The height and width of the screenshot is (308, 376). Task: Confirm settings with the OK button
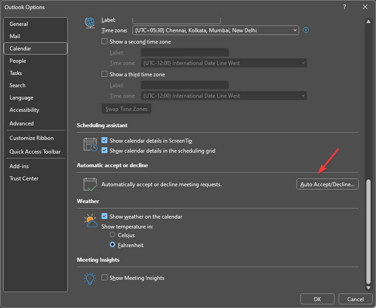[x=317, y=299]
